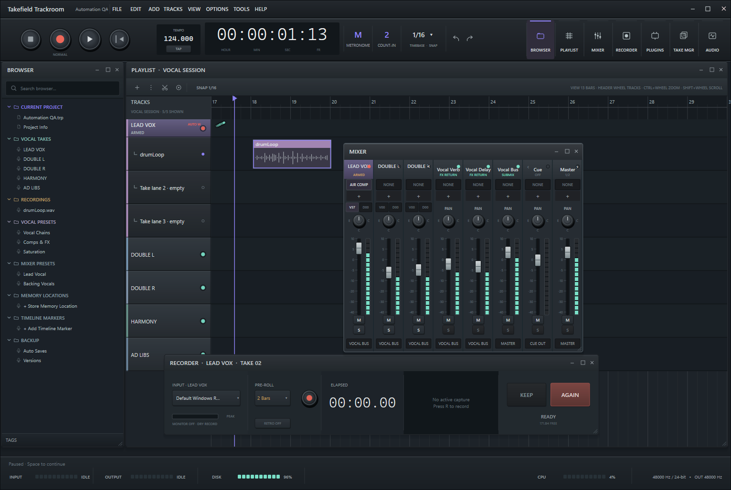731x490 pixels.
Task: Mute the Master mixer channel
Action: tap(567, 320)
